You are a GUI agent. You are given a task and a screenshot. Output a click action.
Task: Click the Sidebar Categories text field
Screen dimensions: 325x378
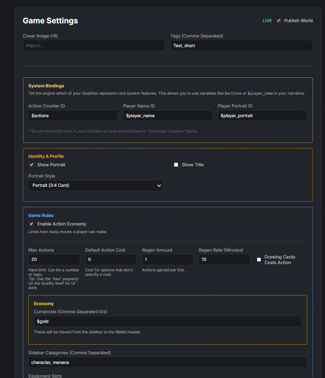(x=168, y=362)
